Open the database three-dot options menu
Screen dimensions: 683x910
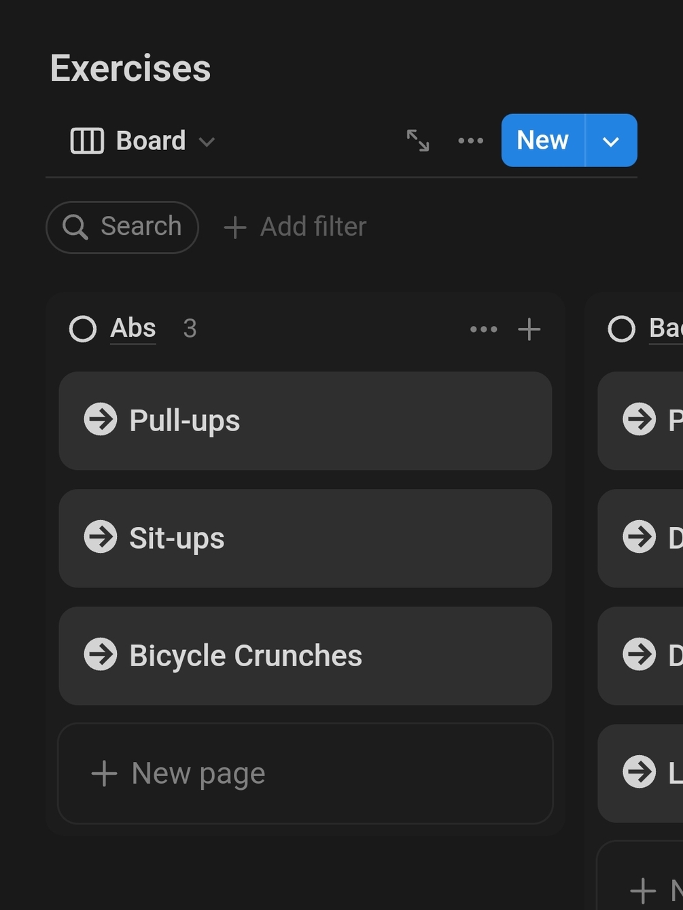pos(470,141)
